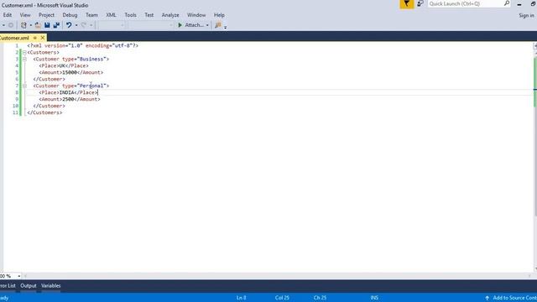Open the Debug menu
Viewport: 537px width, 302px height.
70,15
